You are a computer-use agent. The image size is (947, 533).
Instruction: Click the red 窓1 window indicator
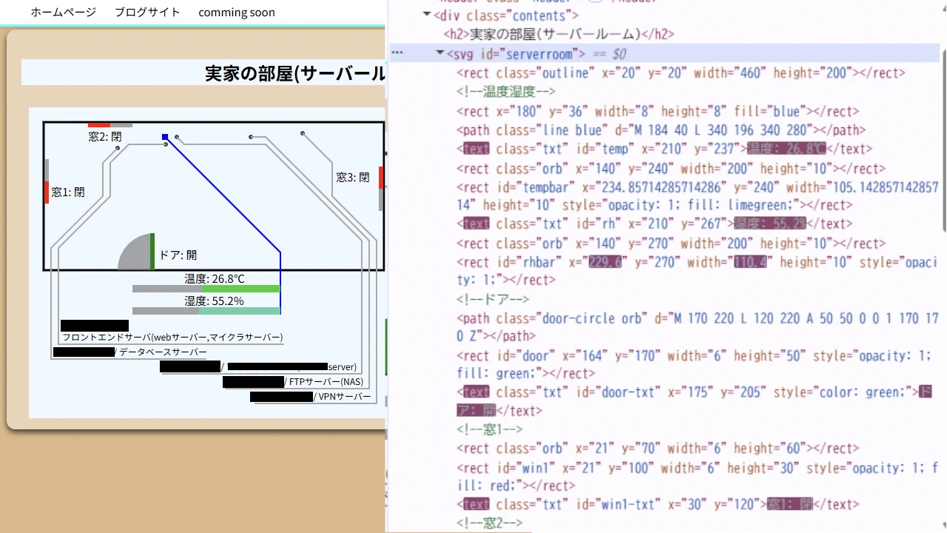pos(47,192)
